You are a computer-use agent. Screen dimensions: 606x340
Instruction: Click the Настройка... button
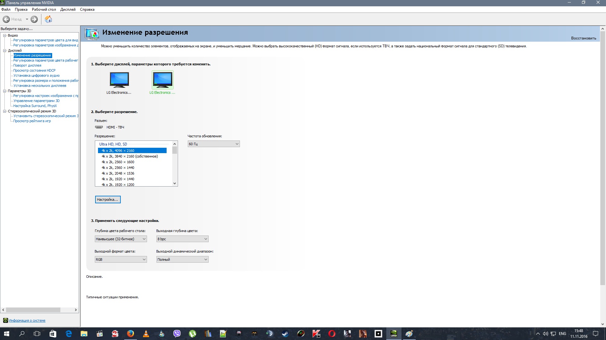[x=108, y=200]
